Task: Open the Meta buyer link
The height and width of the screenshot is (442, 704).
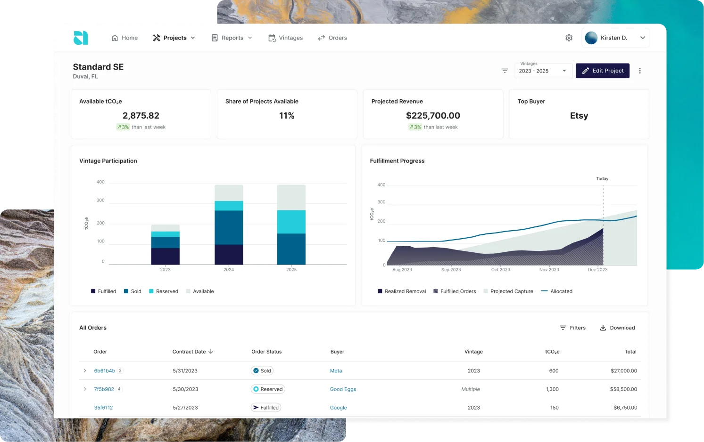Action: point(336,370)
